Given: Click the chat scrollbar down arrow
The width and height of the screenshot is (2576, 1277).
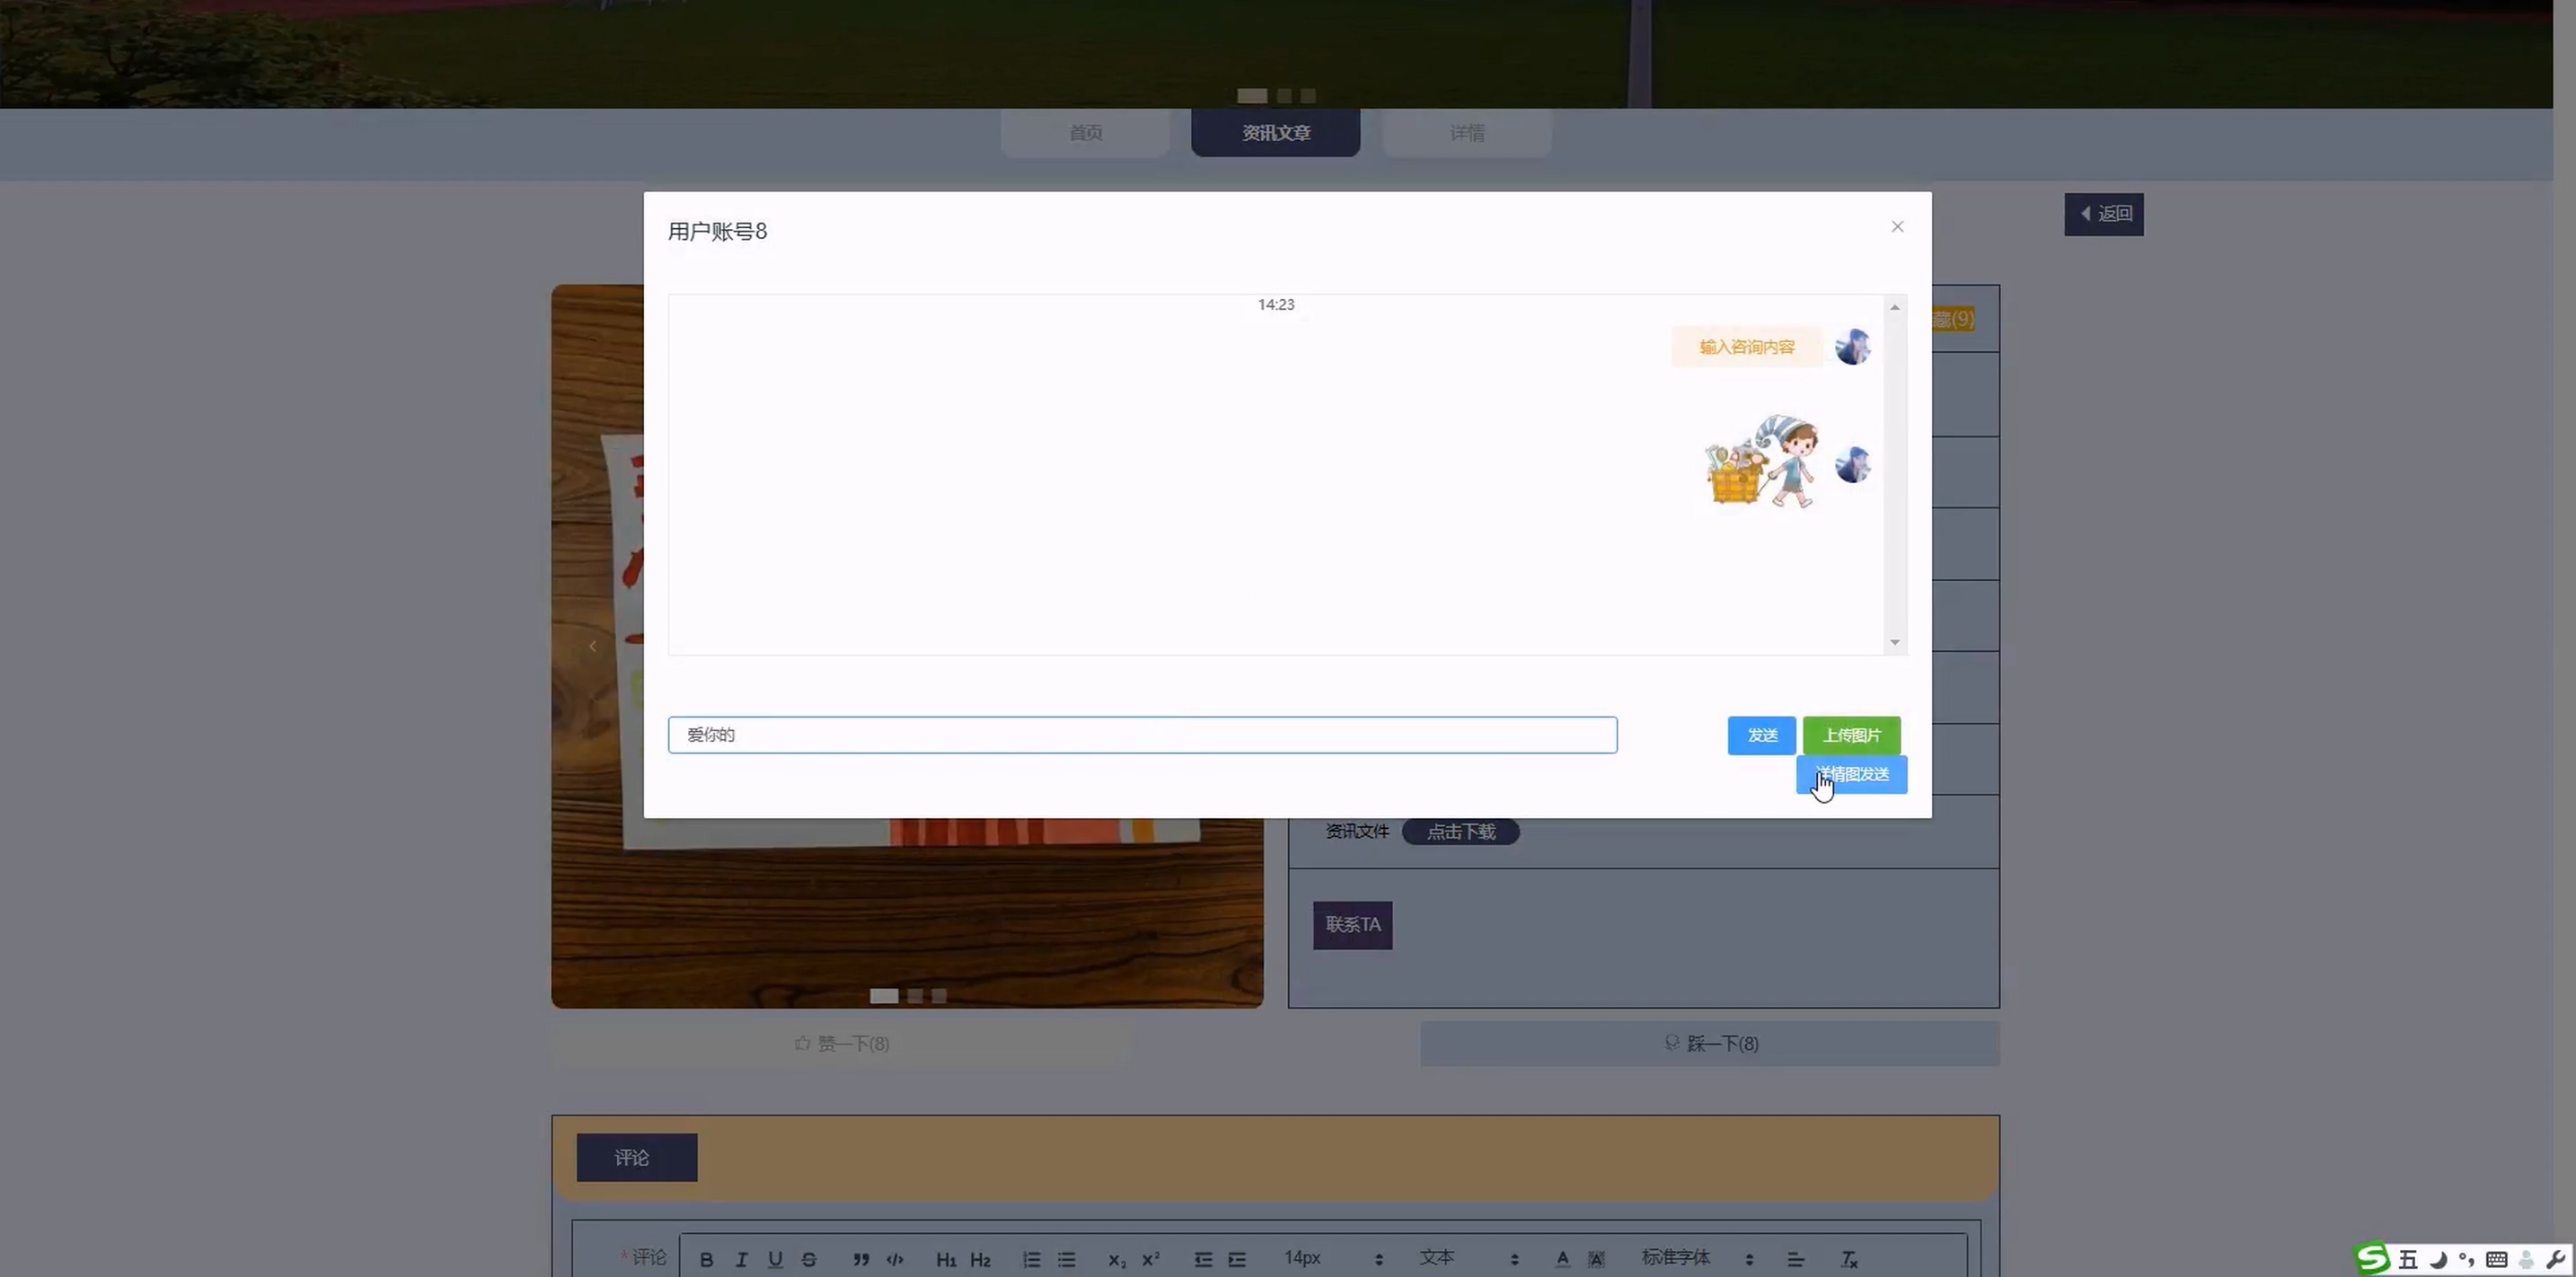Looking at the screenshot, I should click(x=1894, y=642).
